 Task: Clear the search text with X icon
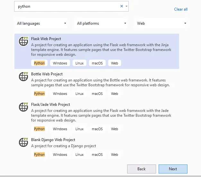tap(122, 6)
